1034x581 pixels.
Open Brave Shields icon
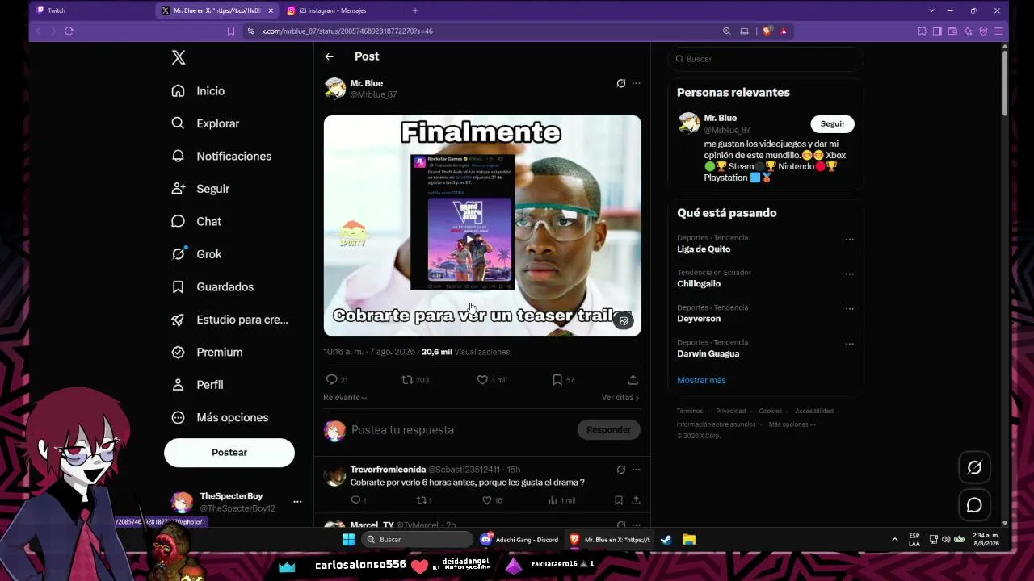tap(767, 31)
